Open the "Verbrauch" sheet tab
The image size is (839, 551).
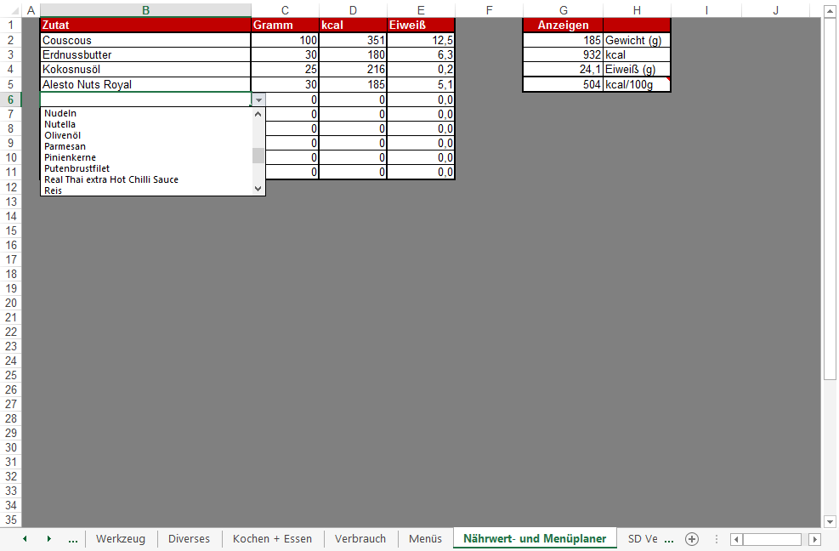tap(360, 539)
